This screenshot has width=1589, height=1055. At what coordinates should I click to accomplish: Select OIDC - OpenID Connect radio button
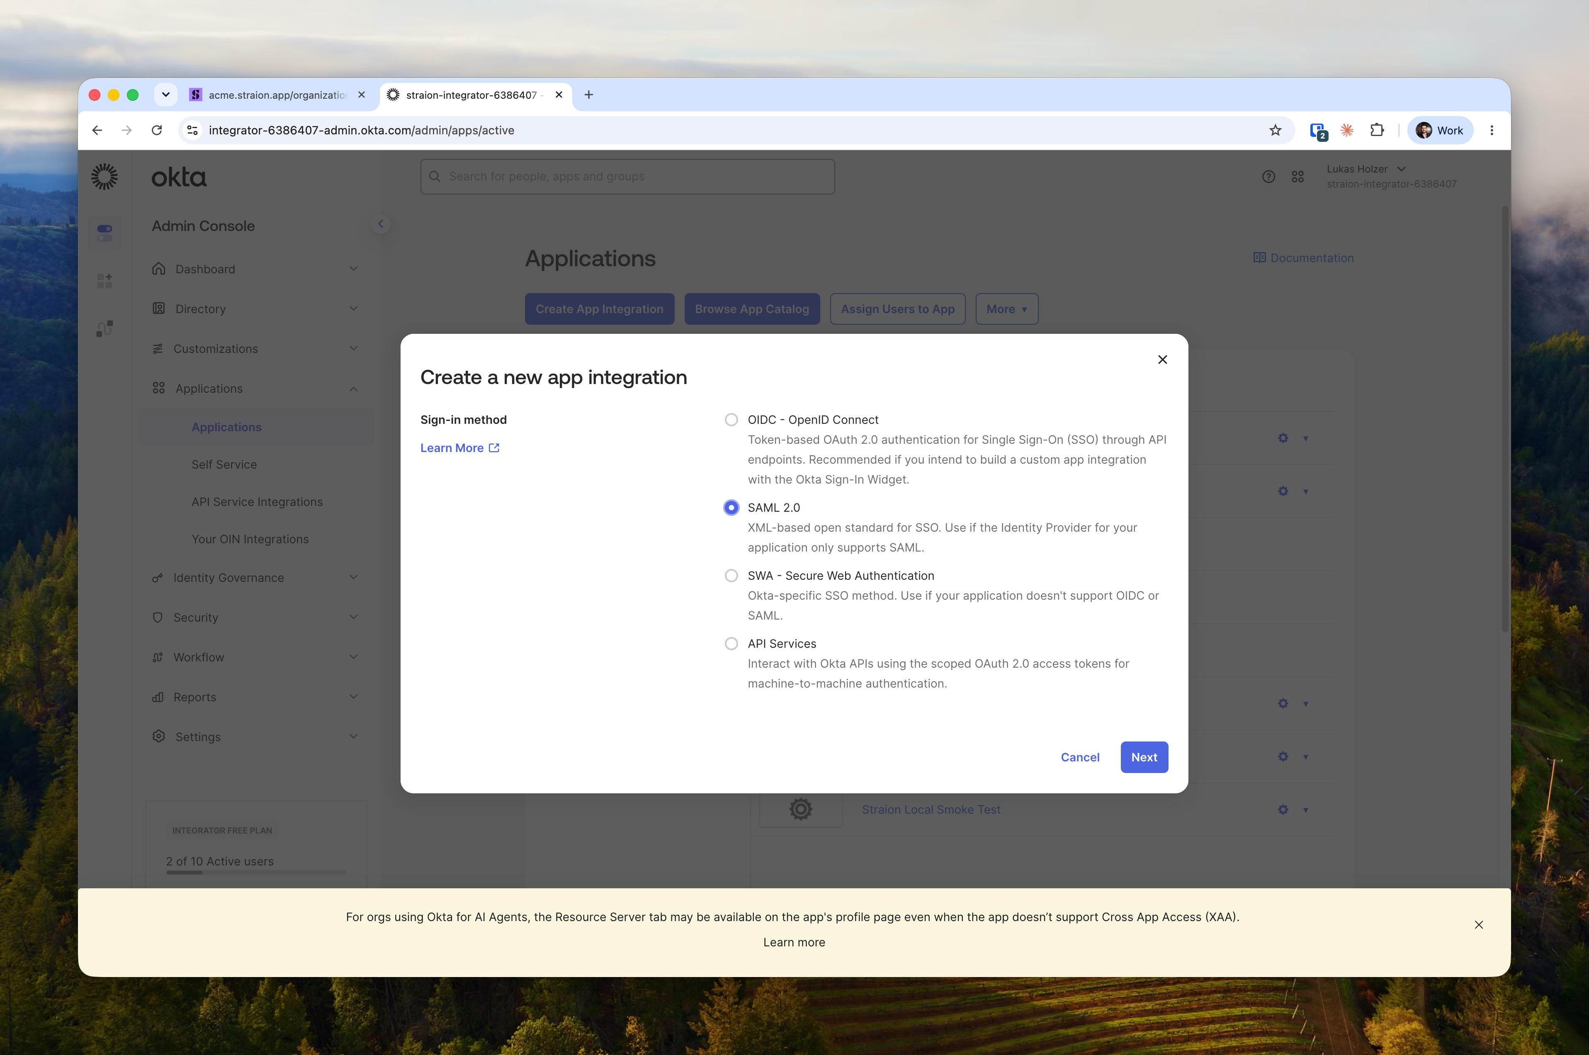pyautogui.click(x=731, y=420)
